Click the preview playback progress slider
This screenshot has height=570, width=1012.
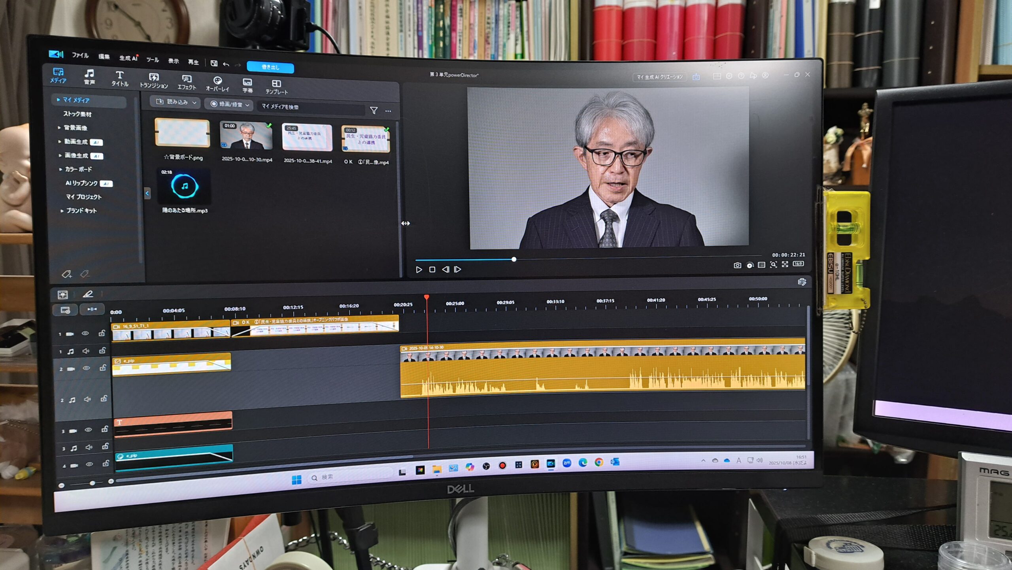point(514,259)
